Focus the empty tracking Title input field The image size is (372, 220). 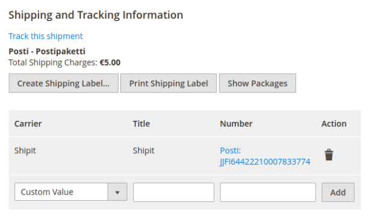(x=174, y=192)
